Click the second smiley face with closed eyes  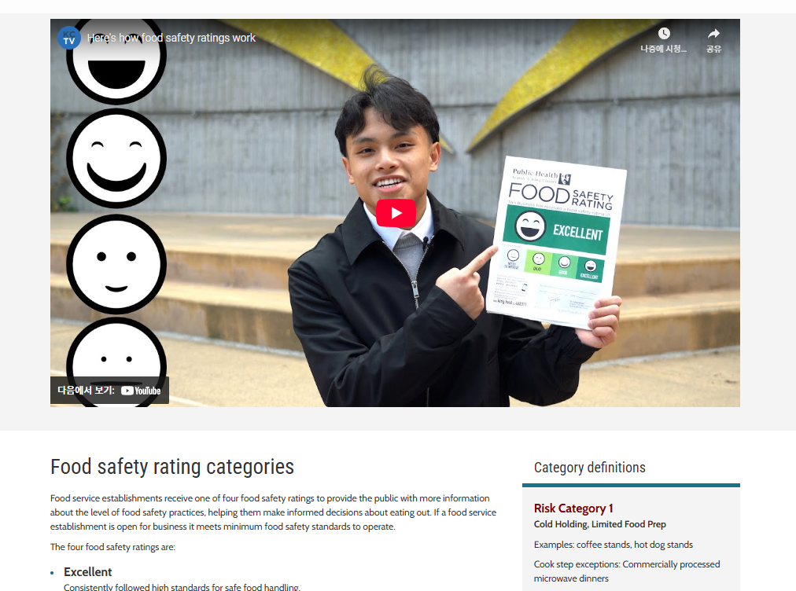(x=116, y=158)
